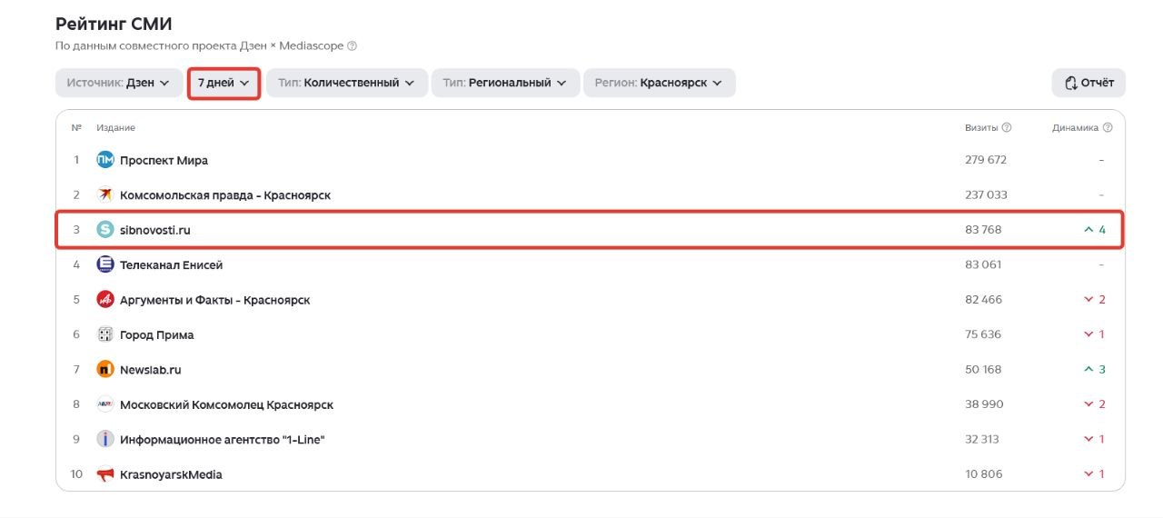Expand the 7 дней period dropdown
The height and width of the screenshot is (518, 1163).
(224, 83)
